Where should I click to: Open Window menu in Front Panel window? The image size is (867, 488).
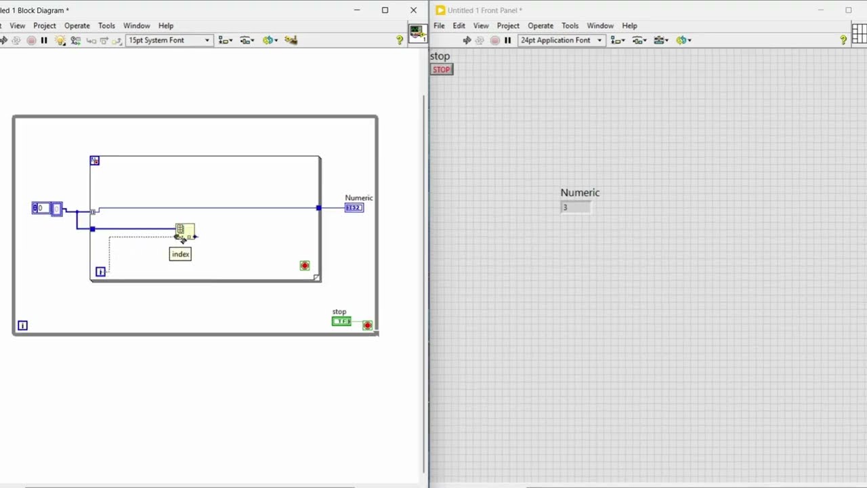pyautogui.click(x=600, y=26)
